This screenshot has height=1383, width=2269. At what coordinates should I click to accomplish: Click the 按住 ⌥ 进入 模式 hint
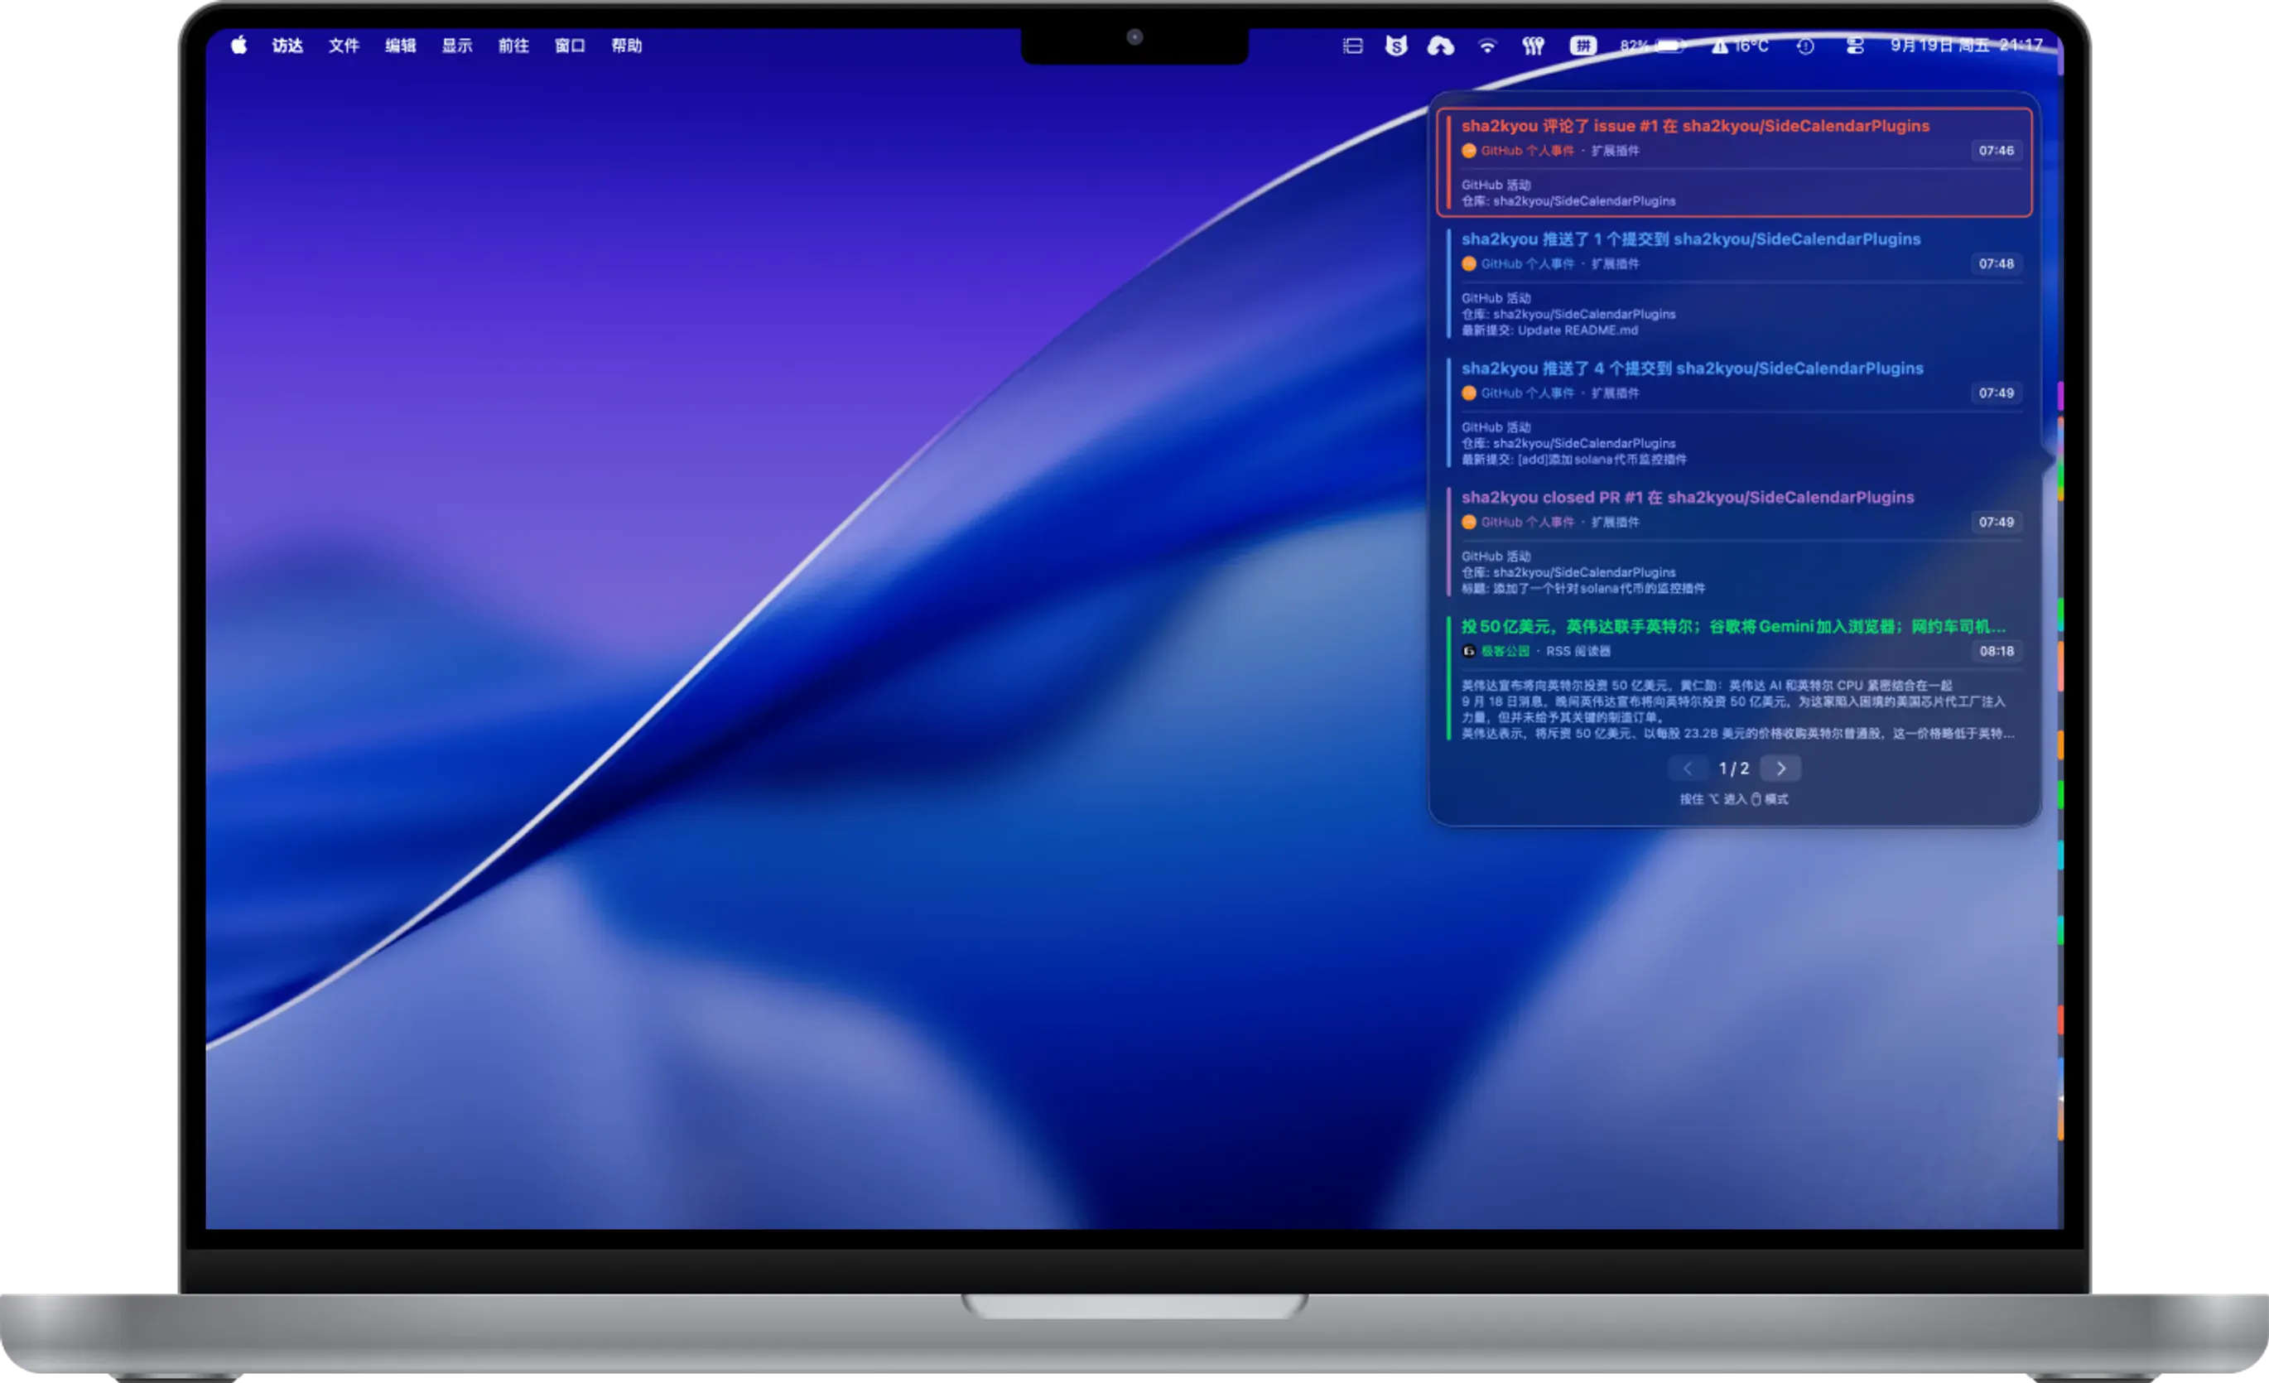point(1734,799)
